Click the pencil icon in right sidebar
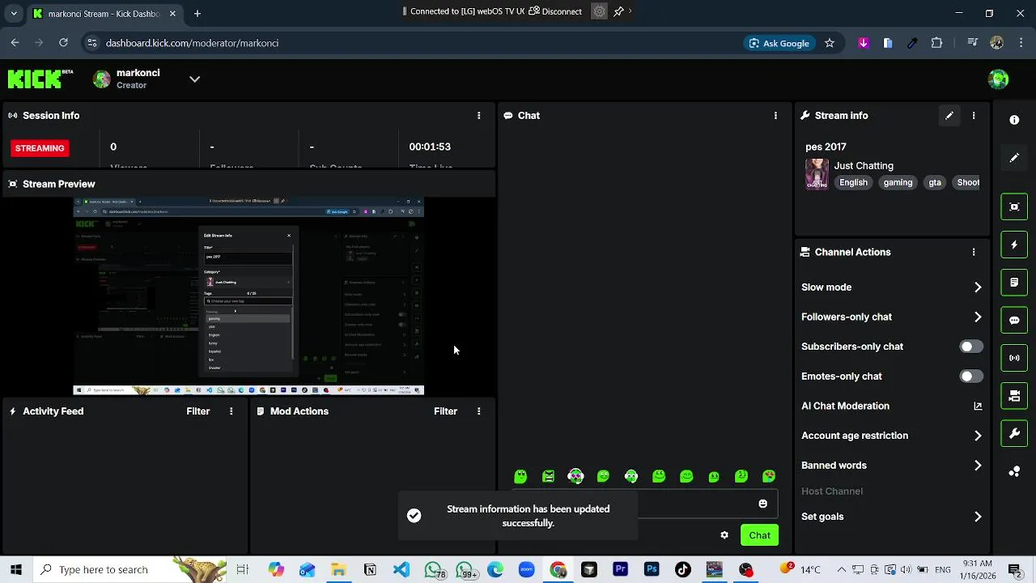 tap(1014, 158)
